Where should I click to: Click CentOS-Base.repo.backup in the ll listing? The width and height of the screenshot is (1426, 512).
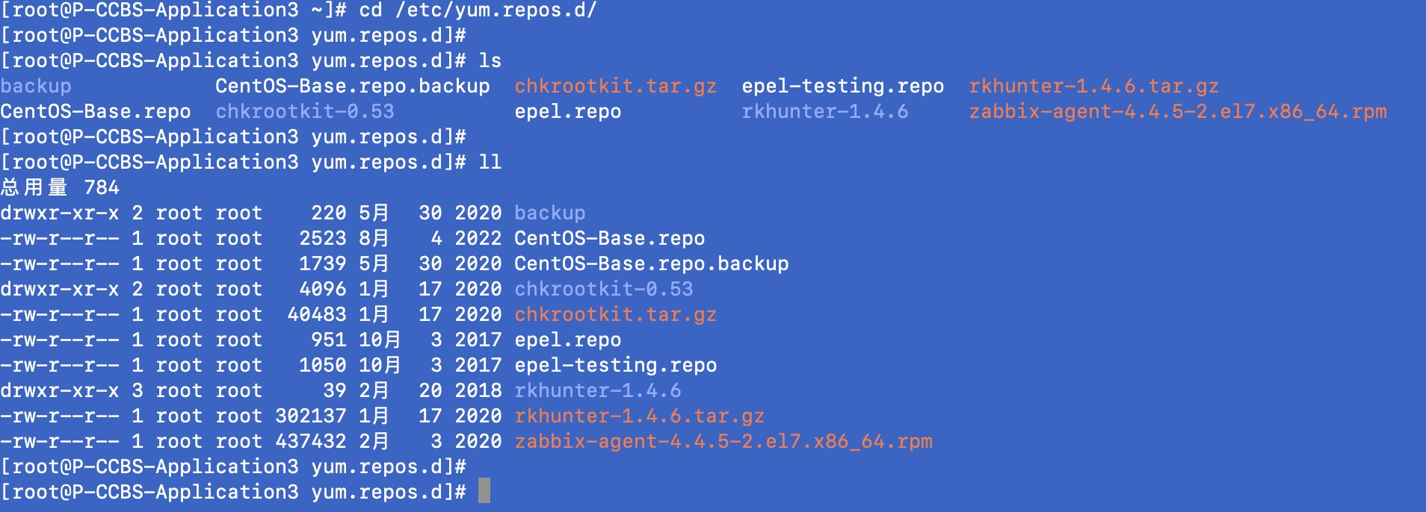point(652,263)
